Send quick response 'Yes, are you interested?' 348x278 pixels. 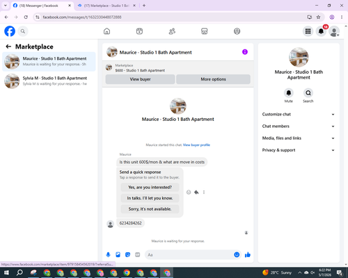click(x=150, y=187)
